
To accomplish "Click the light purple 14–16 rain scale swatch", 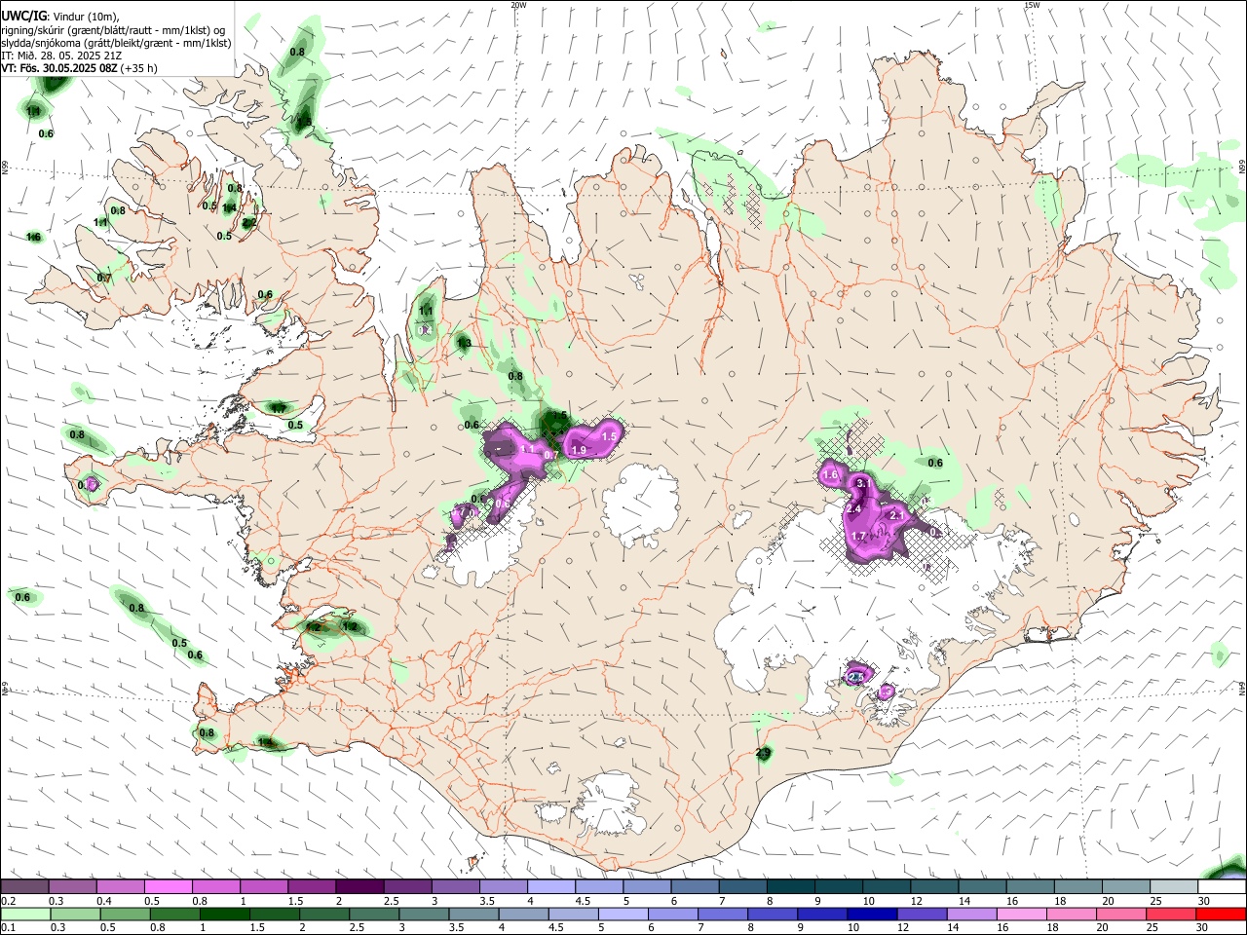I will pos(972,914).
